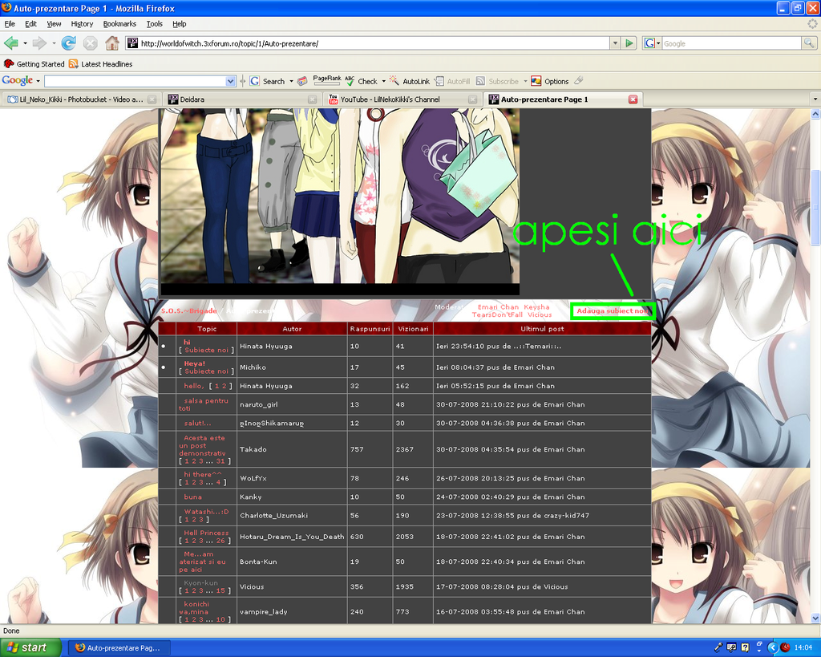Open the History menu
Image resolution: width=821 pixels, height=657 pixels.
pos(82,23)
